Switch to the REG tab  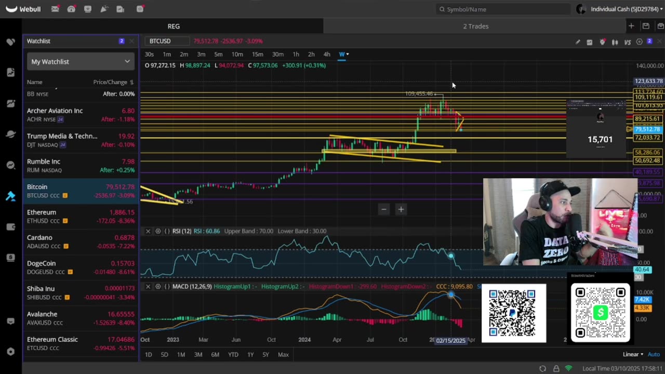pyautogui.click(x=174, y=26)
